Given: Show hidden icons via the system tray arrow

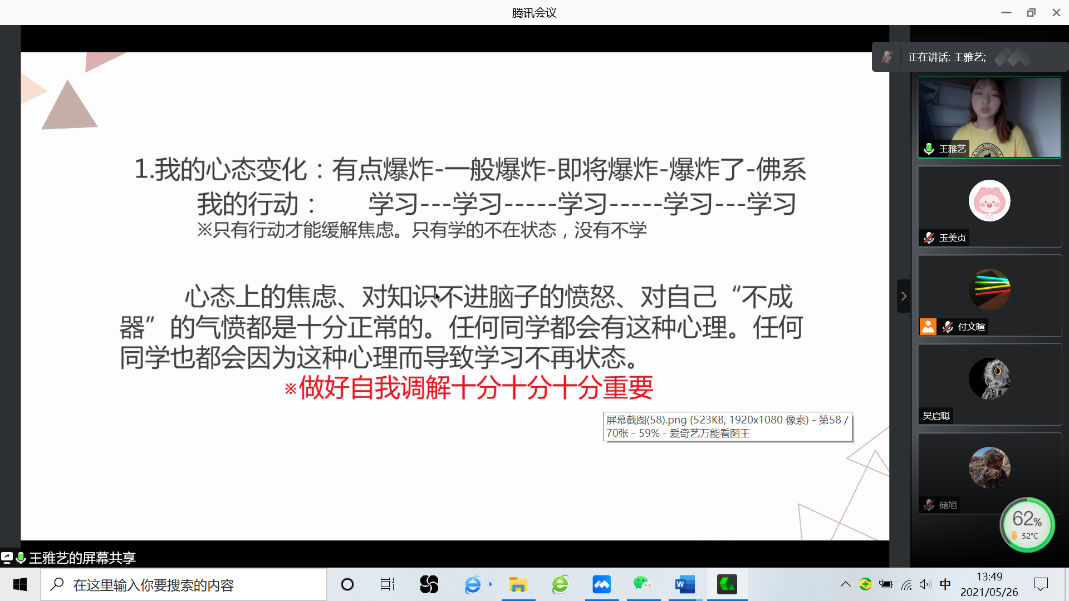Looking at the screenshot, I should (845, 584).
